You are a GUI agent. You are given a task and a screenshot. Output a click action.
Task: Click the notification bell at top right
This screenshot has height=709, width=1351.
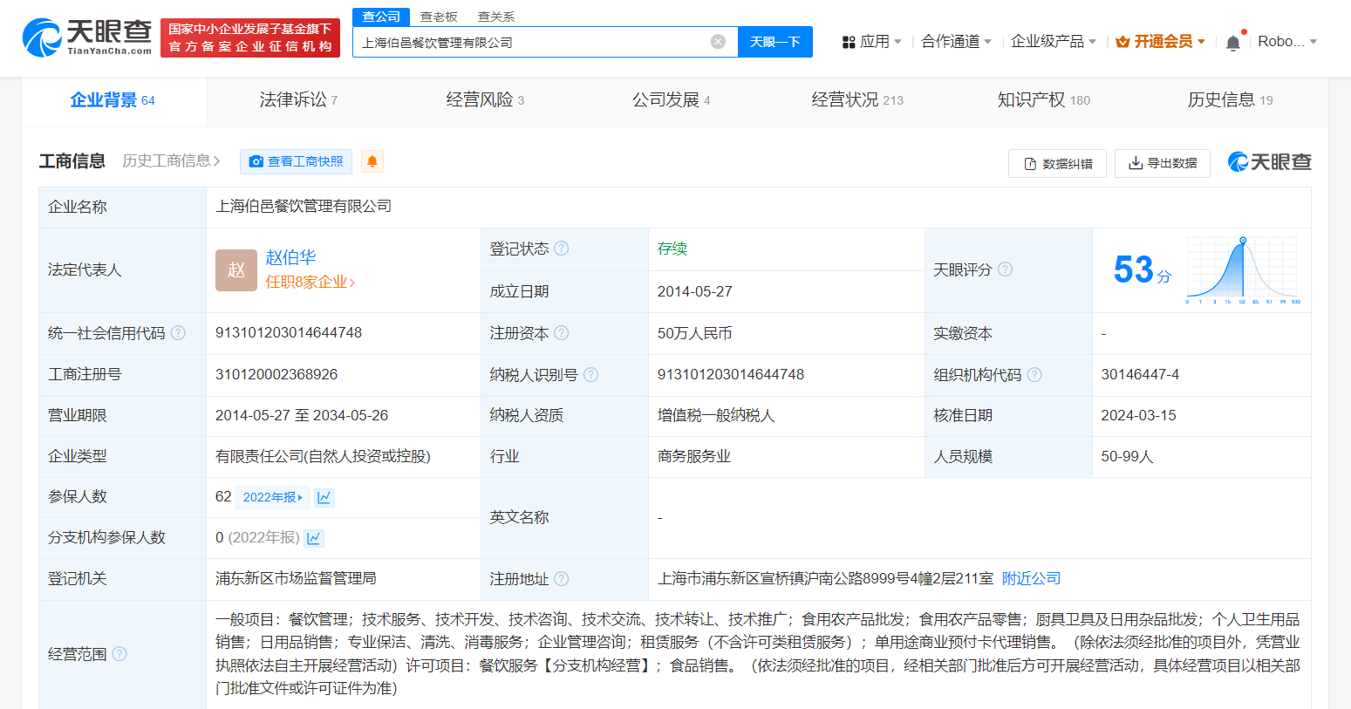point(1233,40)
